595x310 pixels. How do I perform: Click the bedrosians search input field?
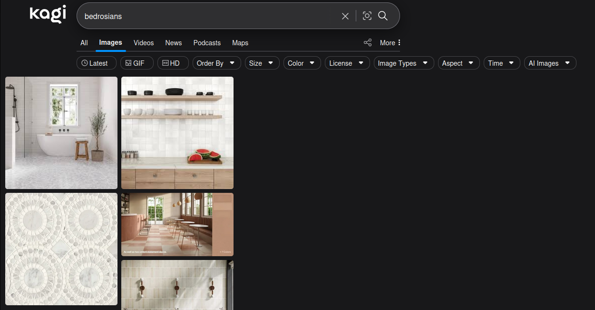click(209, 16)
